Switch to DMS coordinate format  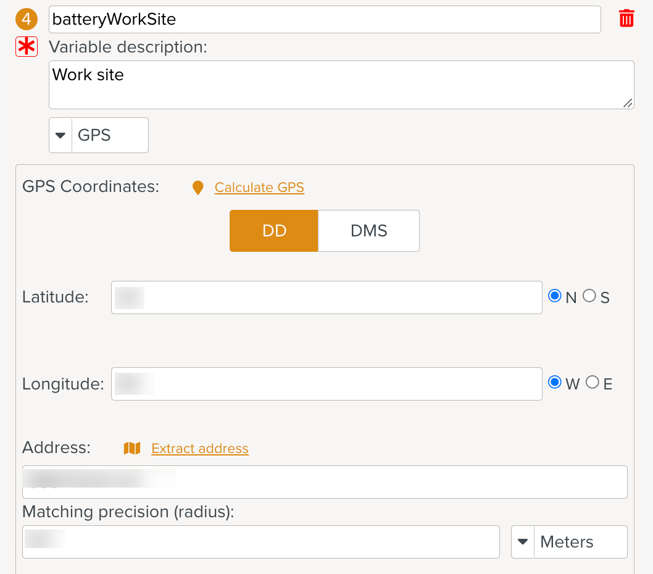pos(368,231)
